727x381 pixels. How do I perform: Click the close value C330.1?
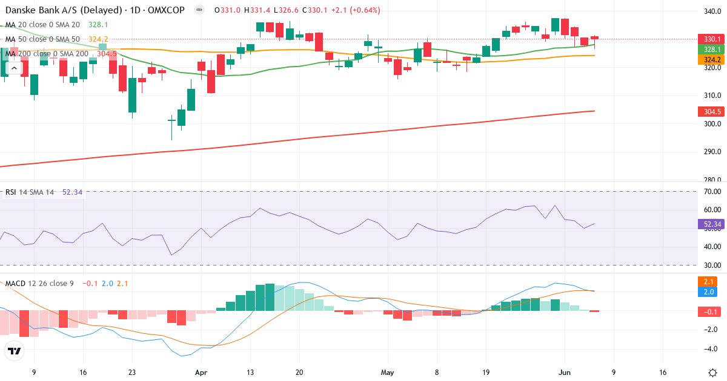[x=314, y=10]
